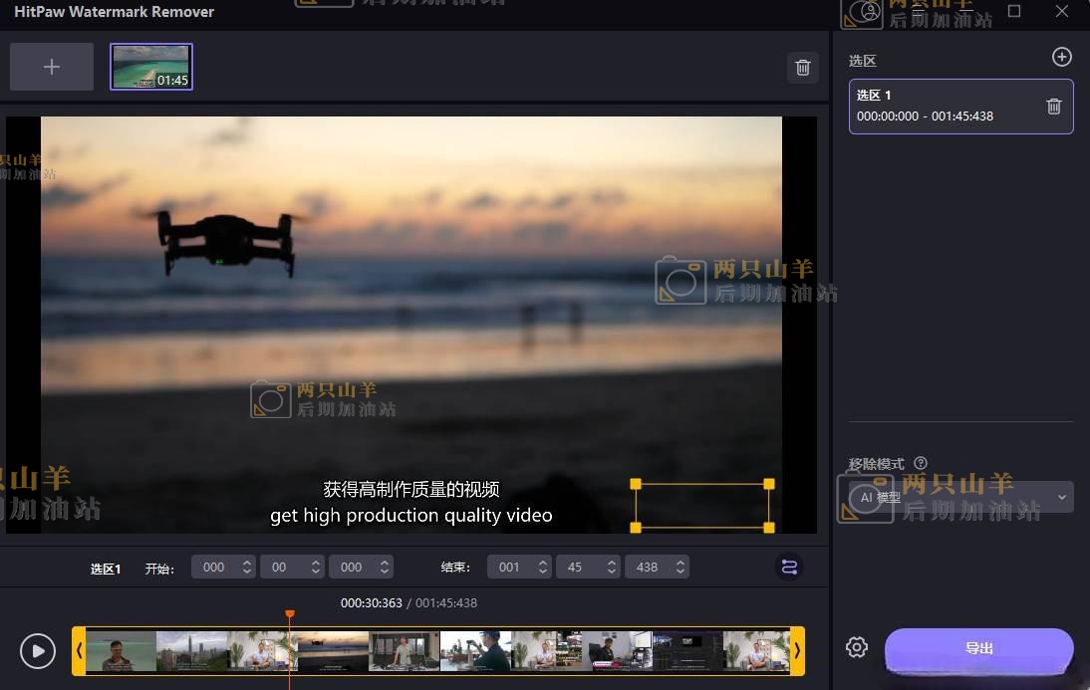Click the yellow selection box on video preview
This screenshot has height=690, width=1090.
click(701, 506)
